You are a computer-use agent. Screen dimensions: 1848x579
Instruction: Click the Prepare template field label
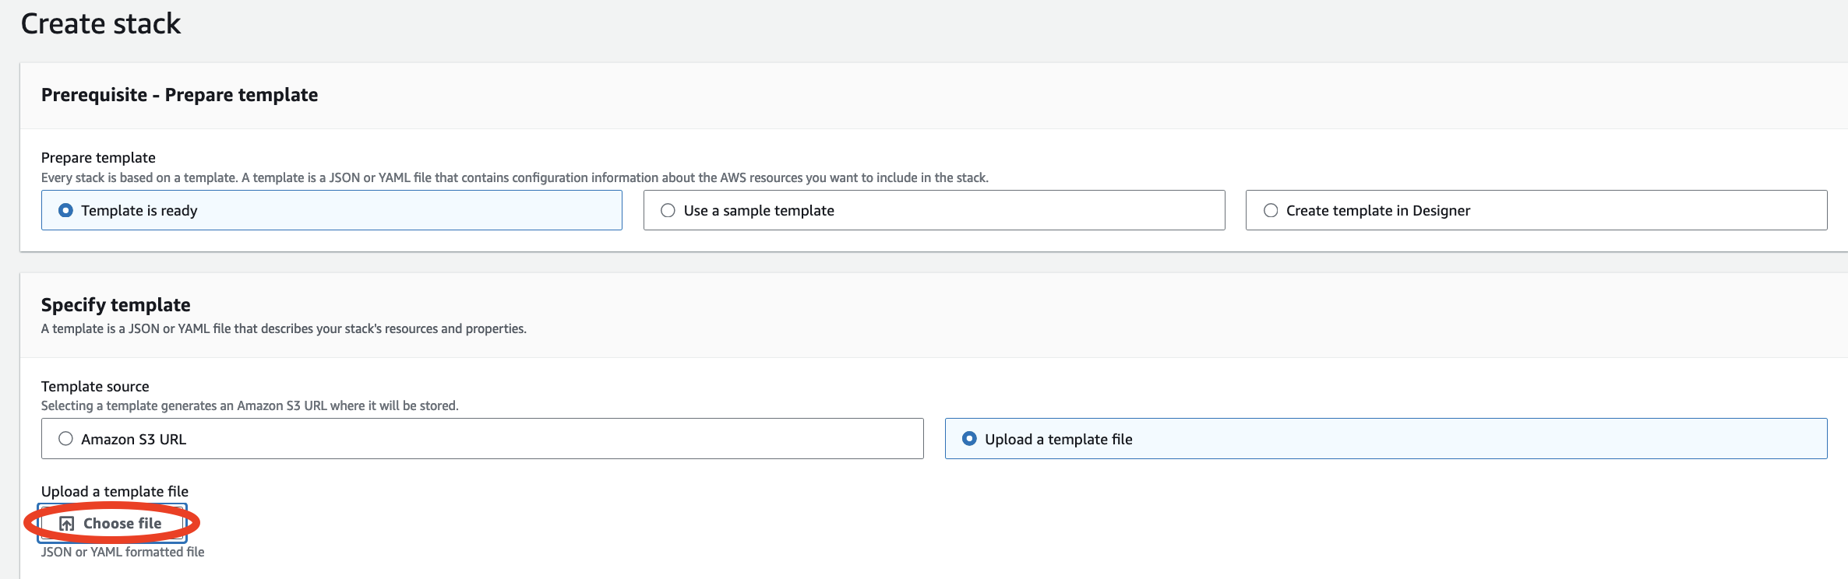98,158
